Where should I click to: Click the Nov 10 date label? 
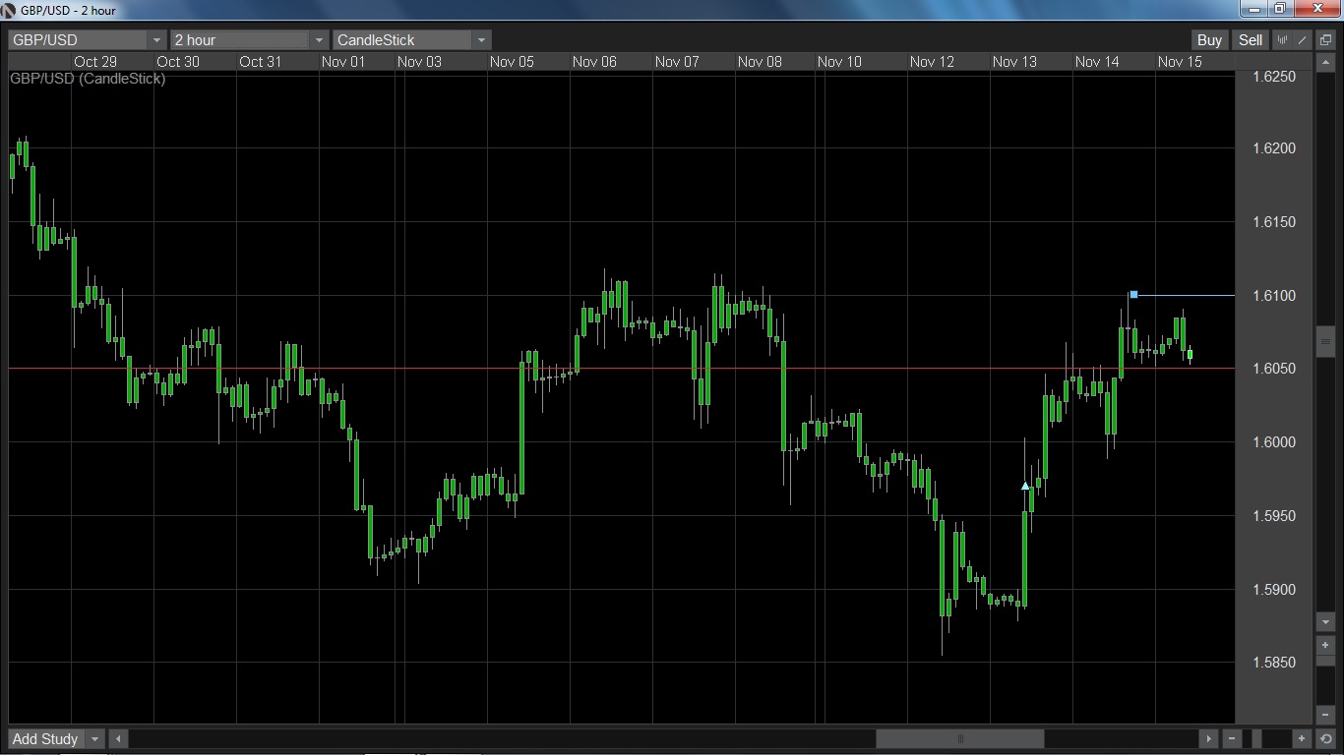839,61
